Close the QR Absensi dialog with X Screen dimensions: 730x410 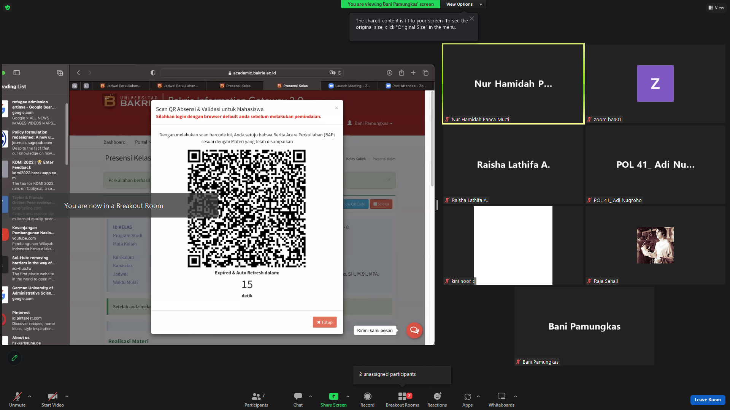[x=336, y=108]
